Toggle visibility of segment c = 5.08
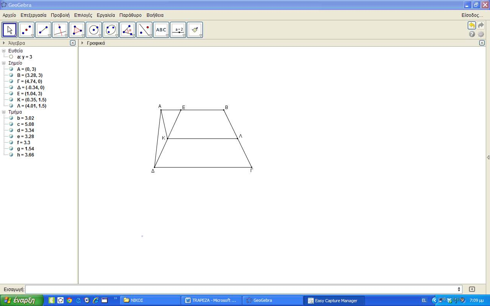The height and width of the screenshot is (306, 490). click(11, 124)
